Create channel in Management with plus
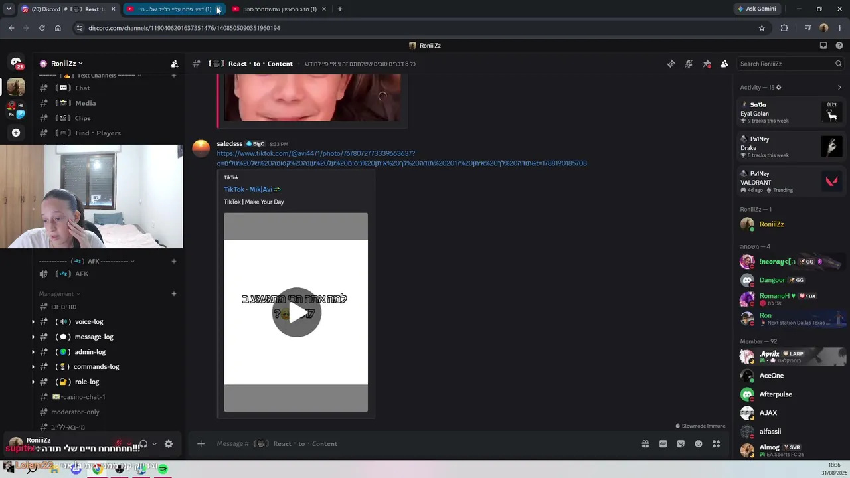 [x=174, y=294]
